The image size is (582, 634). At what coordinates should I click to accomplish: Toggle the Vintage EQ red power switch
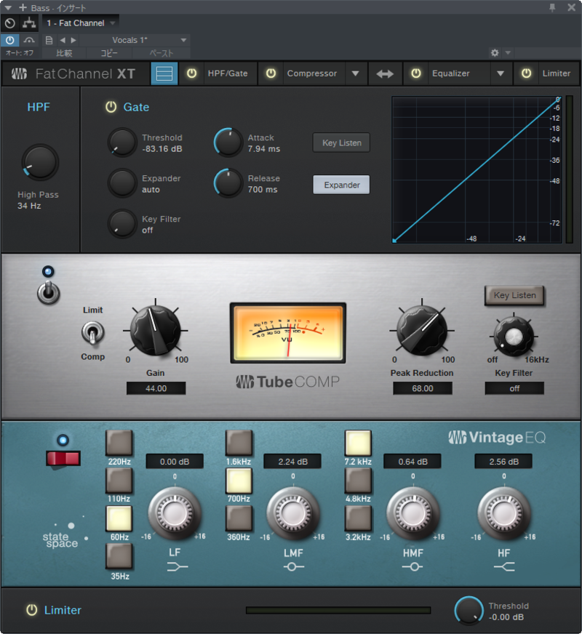63,459
